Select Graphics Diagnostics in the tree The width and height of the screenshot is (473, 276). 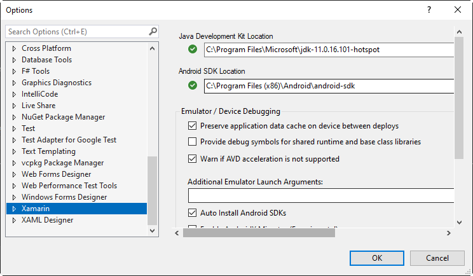(57, 82)
